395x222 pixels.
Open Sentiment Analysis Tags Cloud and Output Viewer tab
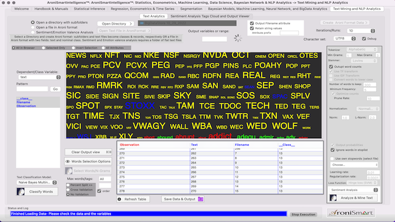pos(210,16)
